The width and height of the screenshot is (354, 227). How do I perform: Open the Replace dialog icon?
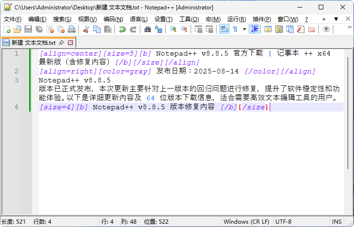click(x=159, y=29)
